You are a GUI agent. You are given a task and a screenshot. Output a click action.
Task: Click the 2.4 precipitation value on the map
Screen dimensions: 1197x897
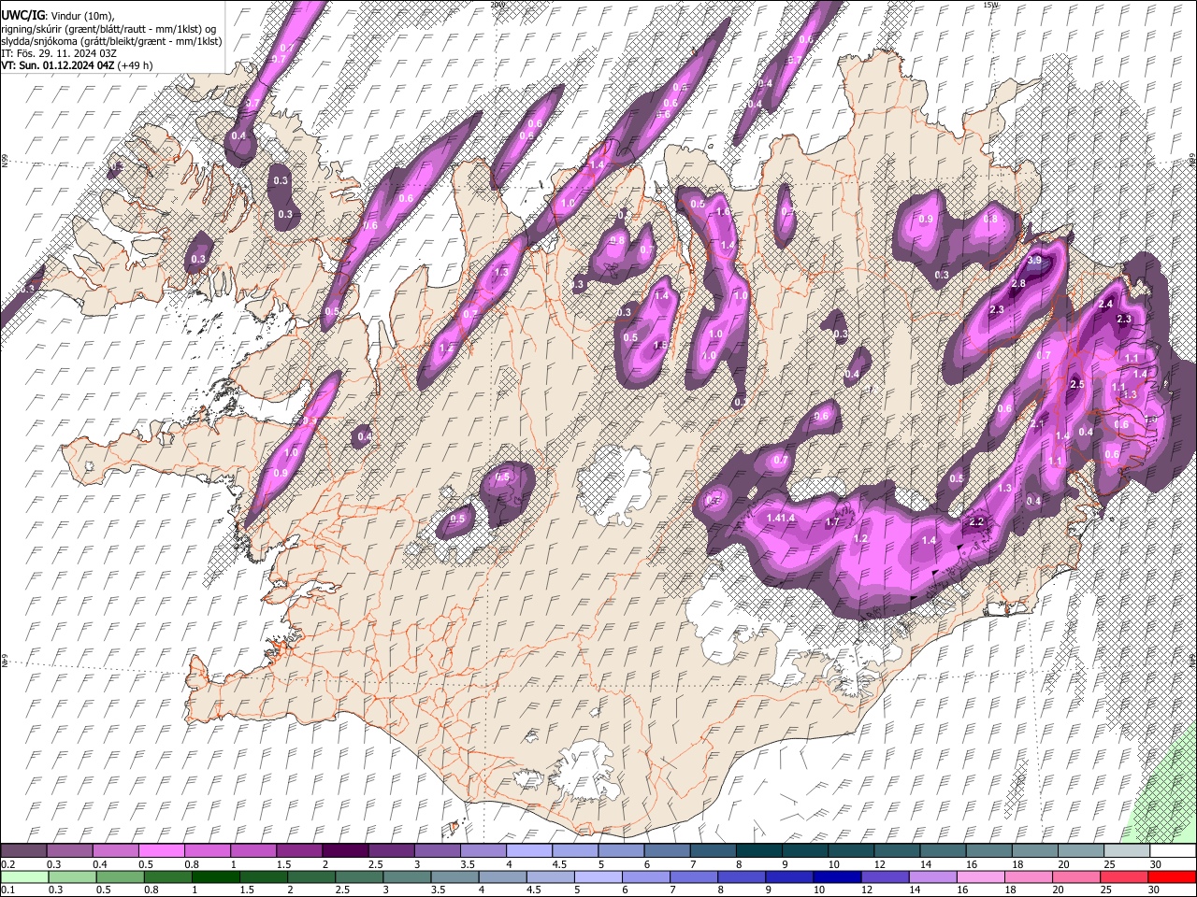pos(1105,305)
